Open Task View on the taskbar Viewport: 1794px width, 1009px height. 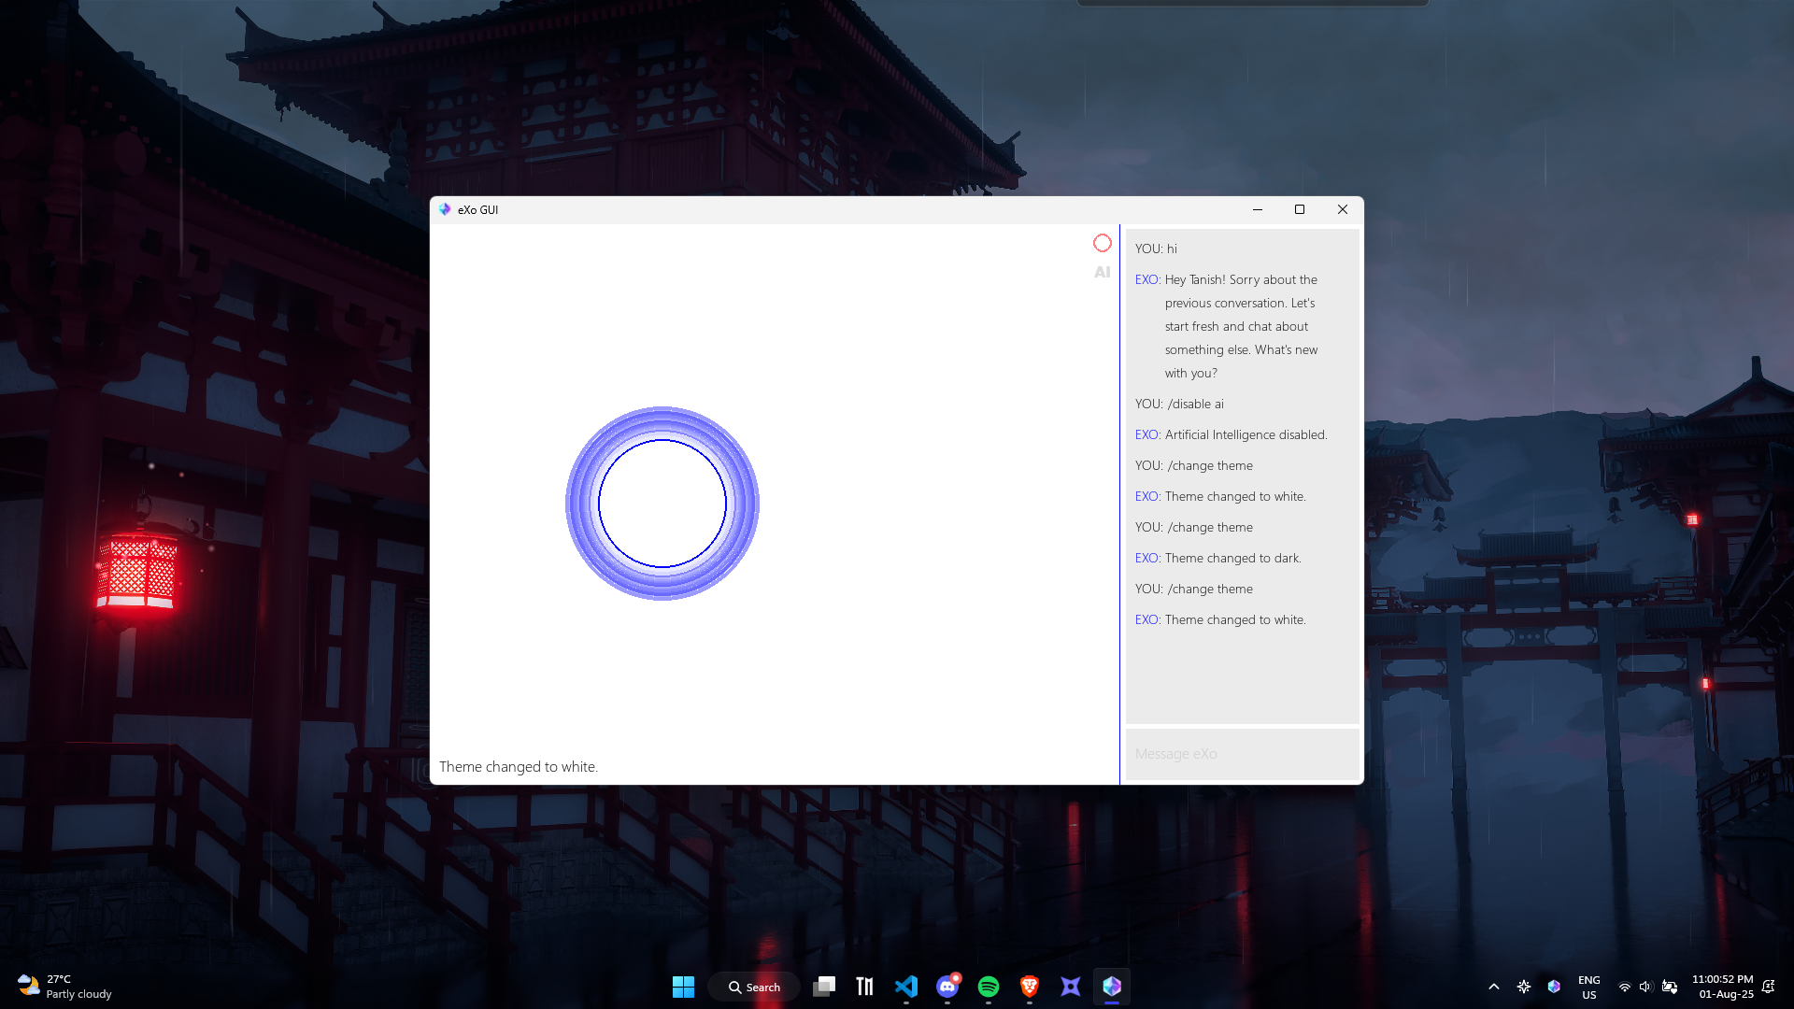point(824,987)
